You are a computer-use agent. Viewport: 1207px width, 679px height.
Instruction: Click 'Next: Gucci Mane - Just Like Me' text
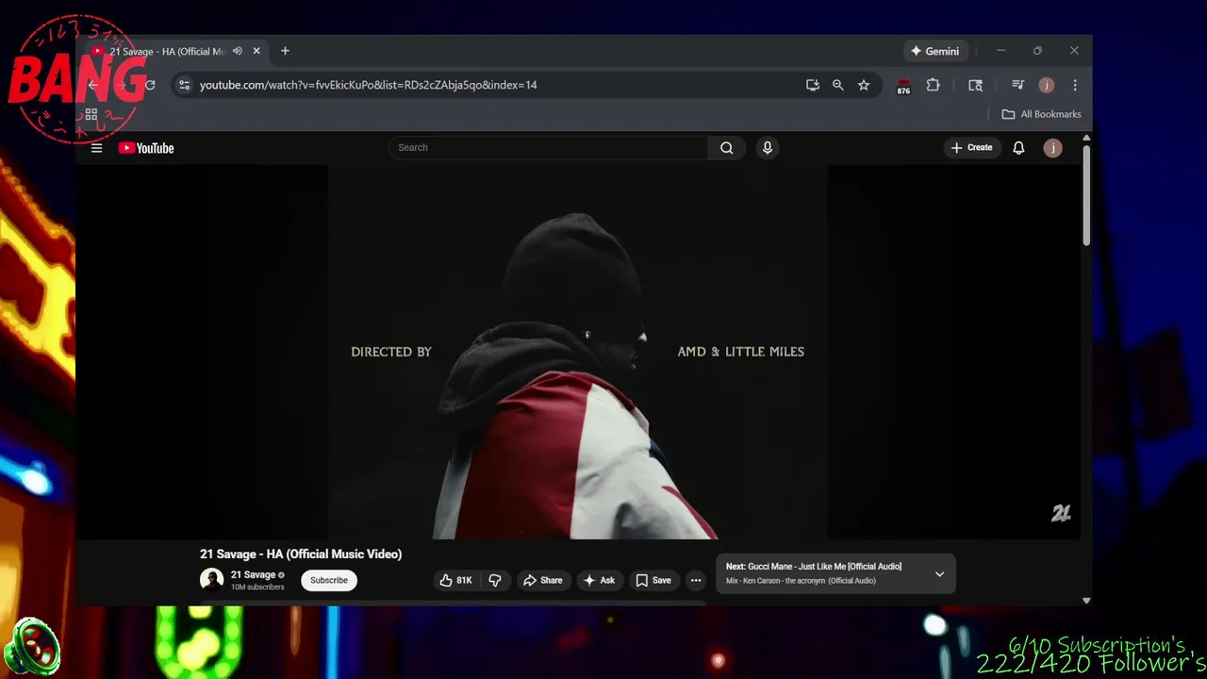(814, 566)
